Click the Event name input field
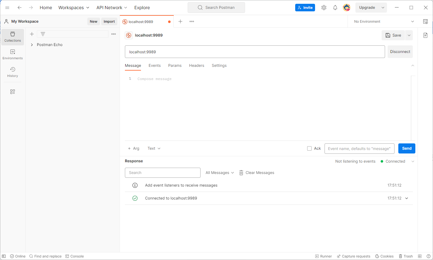The width and height of the screenshot is (433, 260). coord(360,148)
